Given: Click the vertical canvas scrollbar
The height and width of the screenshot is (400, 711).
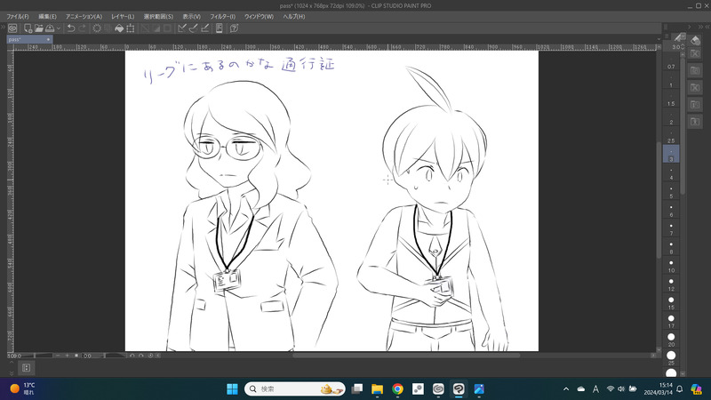Looking at the screenshot, I should tap(659, 199).
